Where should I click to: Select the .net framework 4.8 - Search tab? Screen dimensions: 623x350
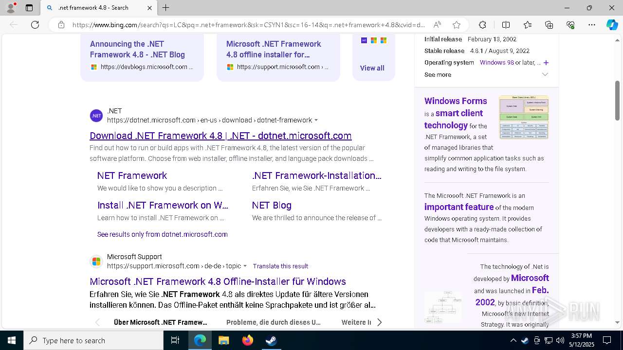[x=99, y=8]
